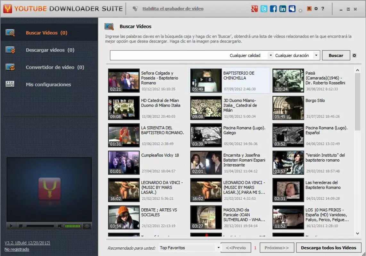Open the help question mark icon

[323, 9]
